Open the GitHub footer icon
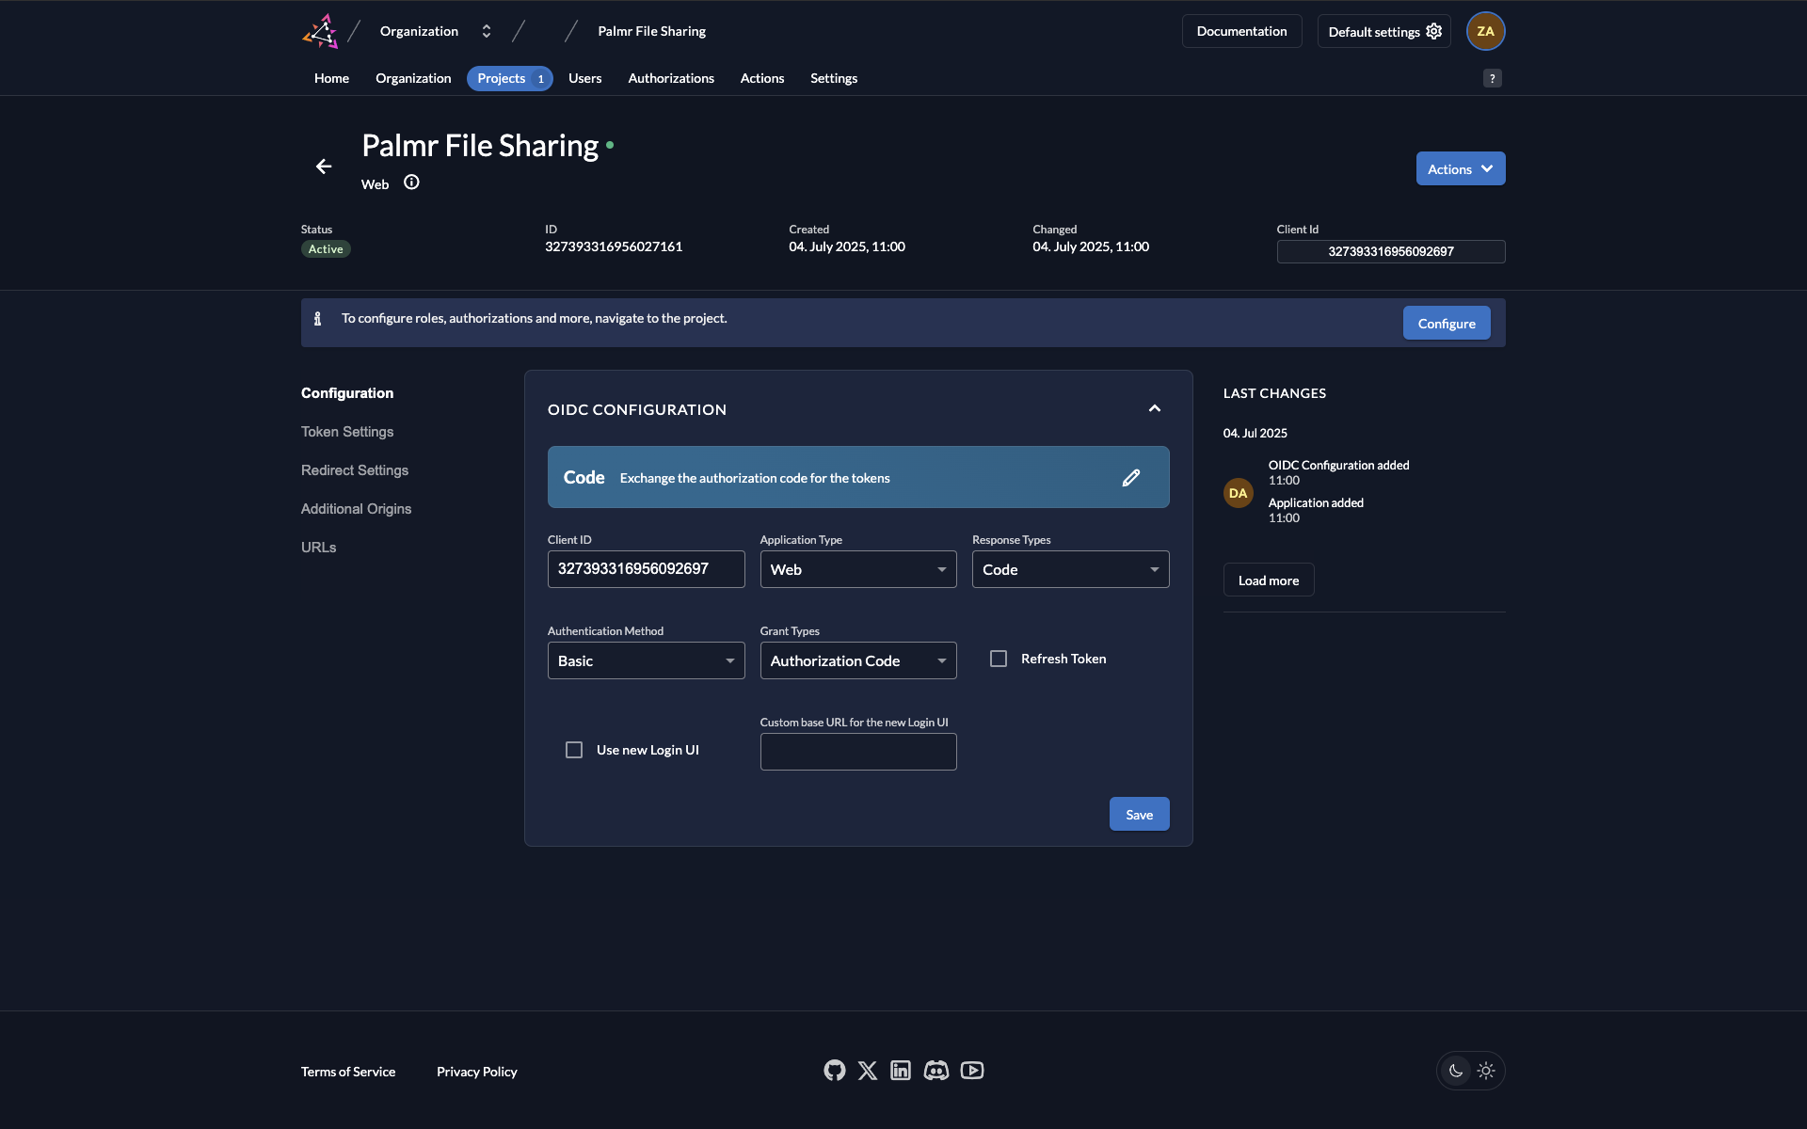The height and width of the screenshot is (1129, 1807). [834, 1071]
